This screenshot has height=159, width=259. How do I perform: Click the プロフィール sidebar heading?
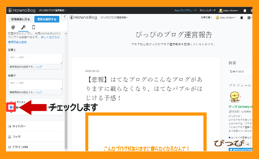[x=240, y=85]
